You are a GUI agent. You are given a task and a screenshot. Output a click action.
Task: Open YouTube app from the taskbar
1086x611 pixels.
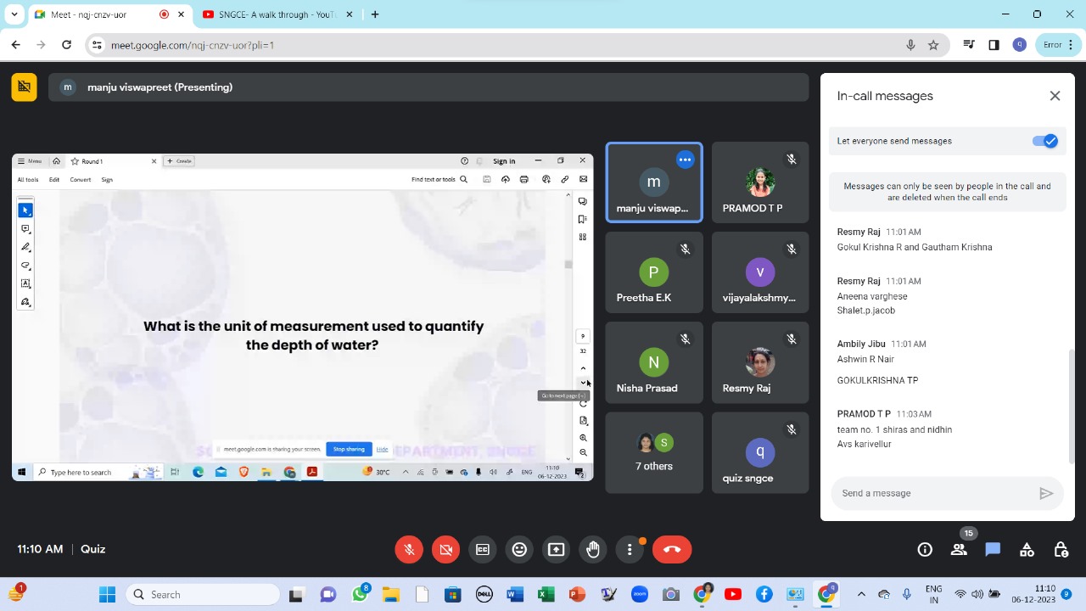pos(733,595)
